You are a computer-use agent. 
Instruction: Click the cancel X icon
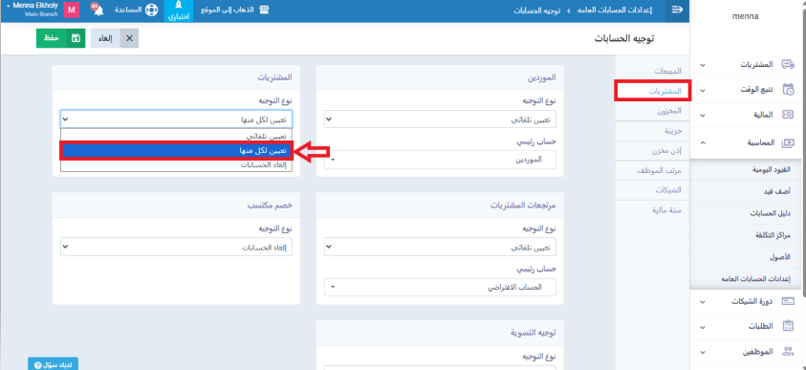pyautogui.click(x=129, y=38)
